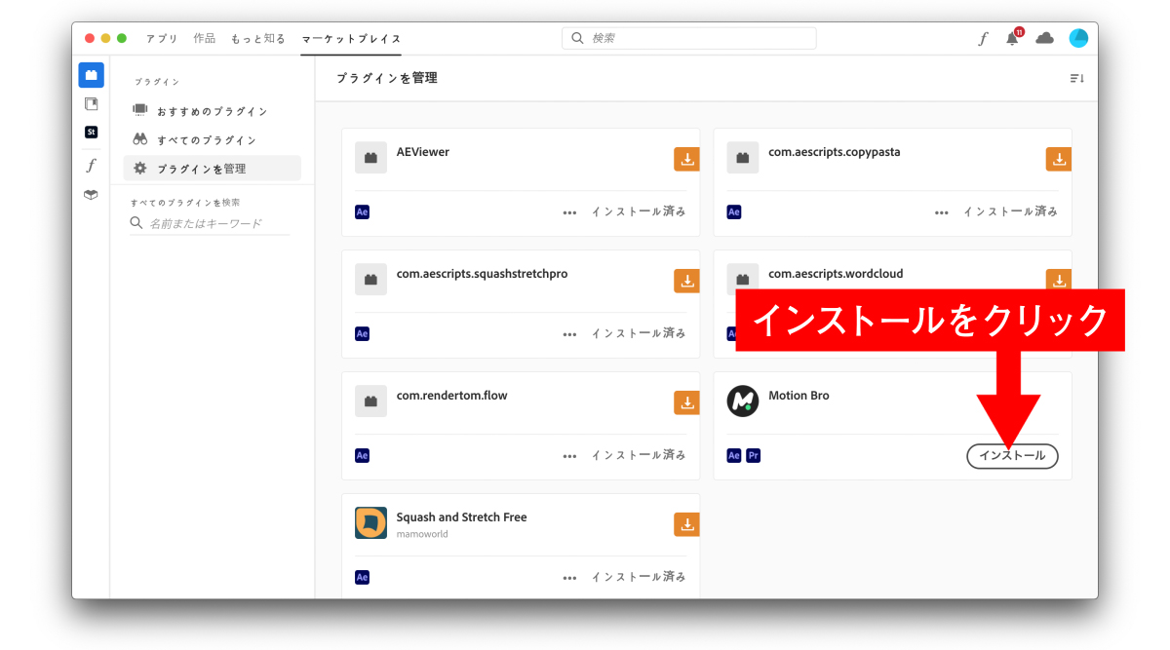
Task: Click the 名前またはキーワード plugin search field
Action: (x=211, y=223)
